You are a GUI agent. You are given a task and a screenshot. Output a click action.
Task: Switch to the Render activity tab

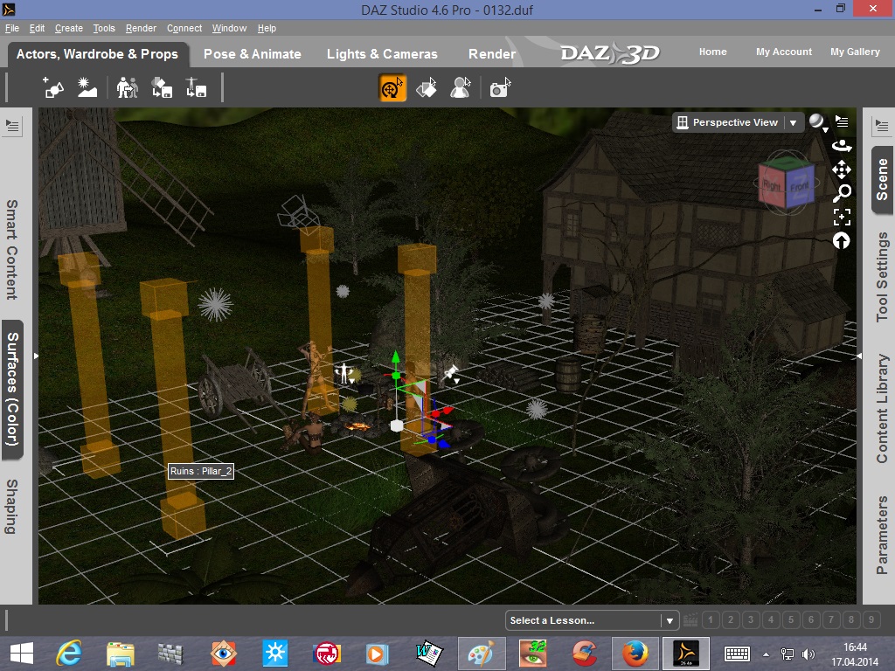492,54
